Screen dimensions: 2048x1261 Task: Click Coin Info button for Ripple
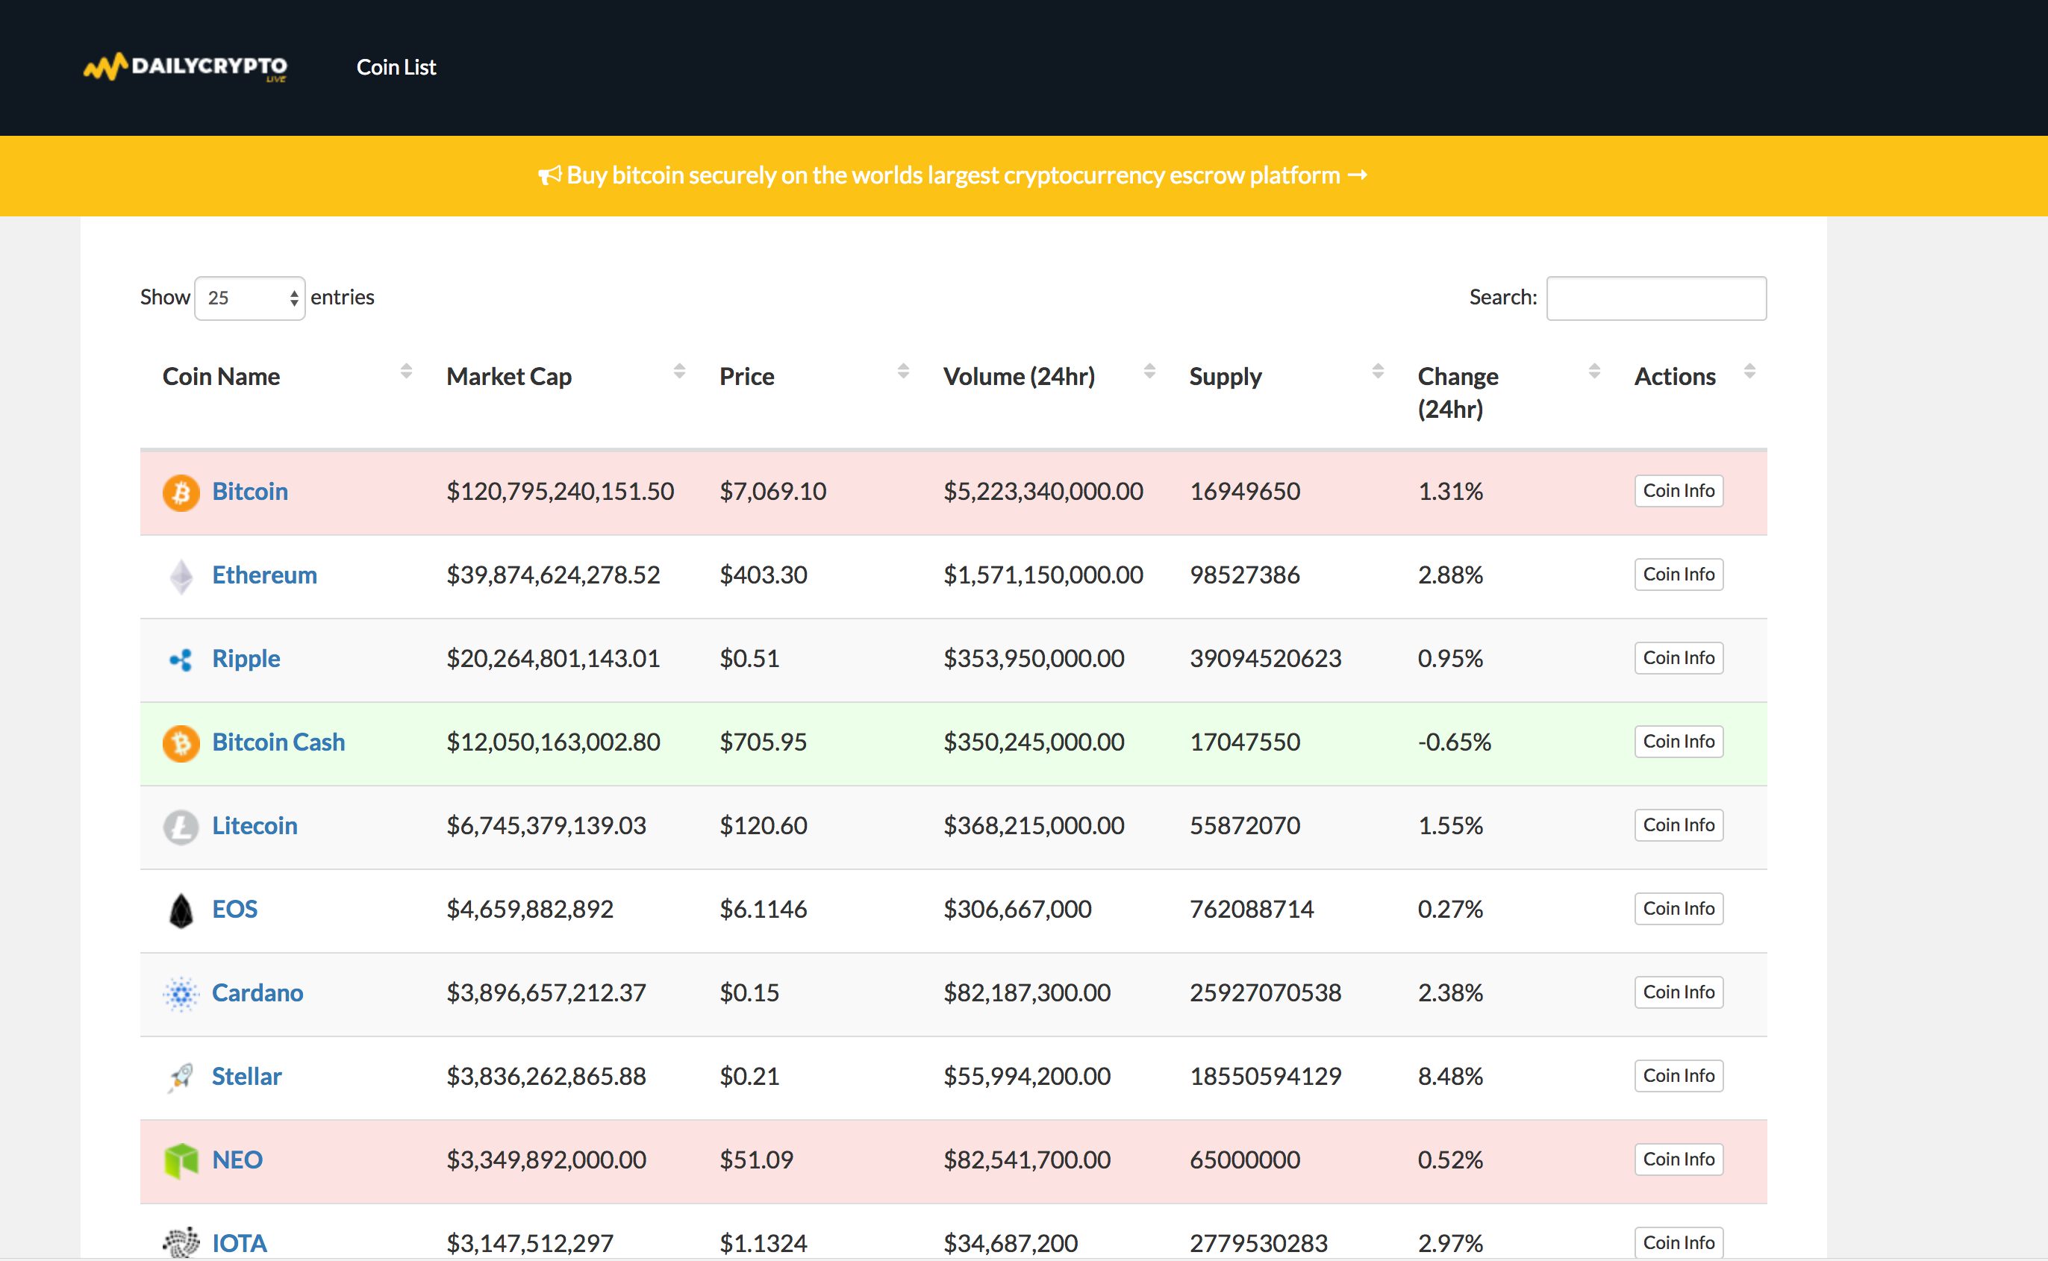point(1679,657)
